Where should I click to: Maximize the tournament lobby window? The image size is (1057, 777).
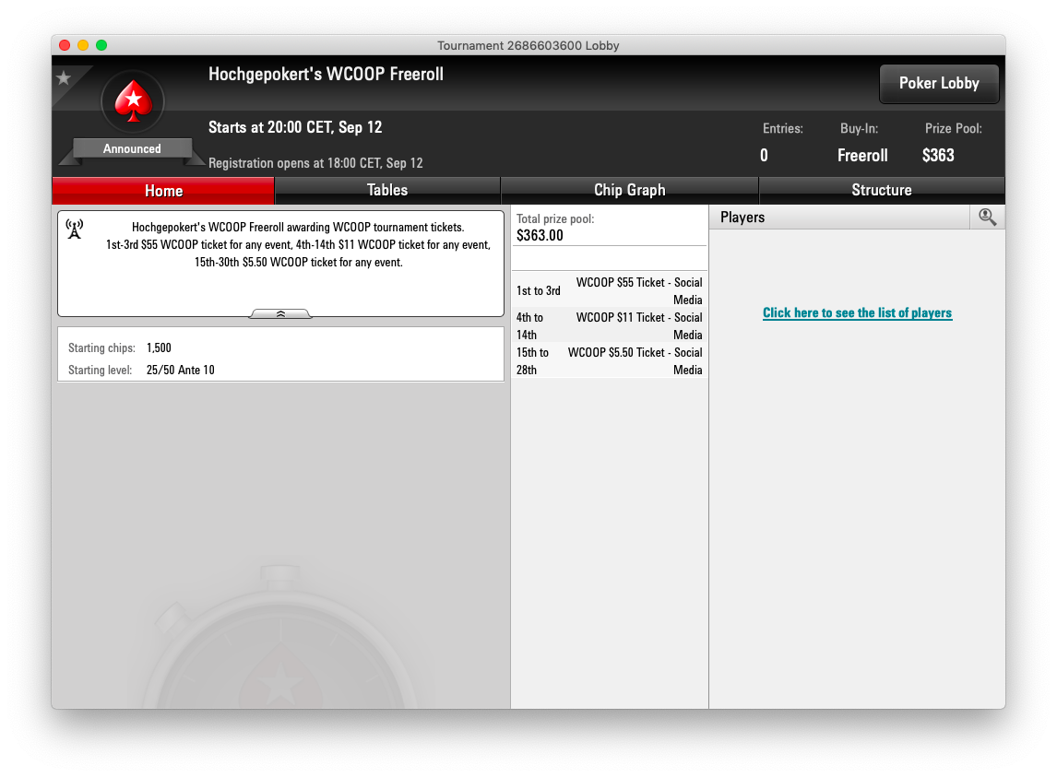point(101,45)
